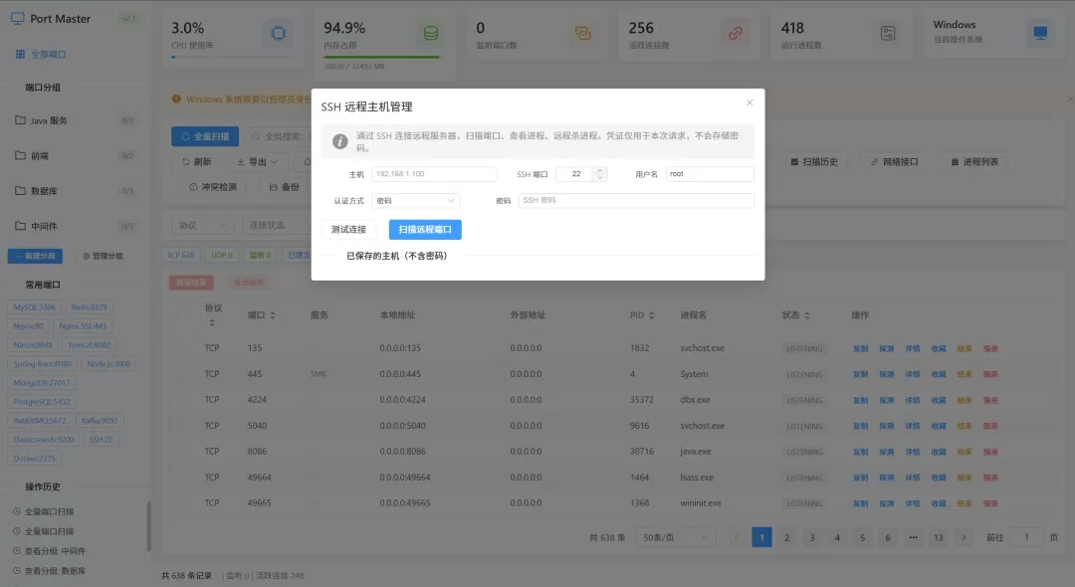Click the Port Master monitor logo

tap(17, 19)
